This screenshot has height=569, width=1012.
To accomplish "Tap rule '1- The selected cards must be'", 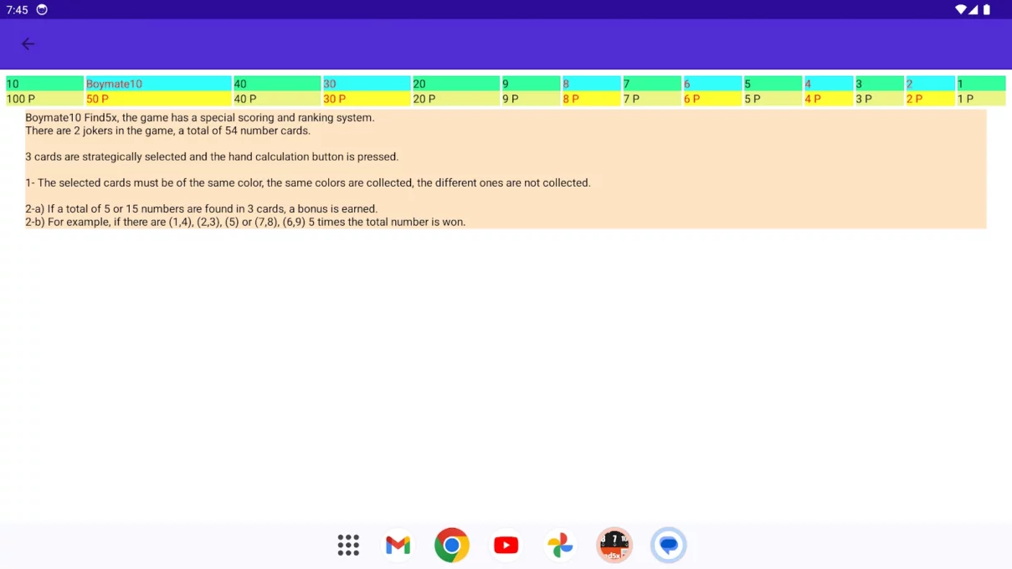I will (x=308, y=182).
